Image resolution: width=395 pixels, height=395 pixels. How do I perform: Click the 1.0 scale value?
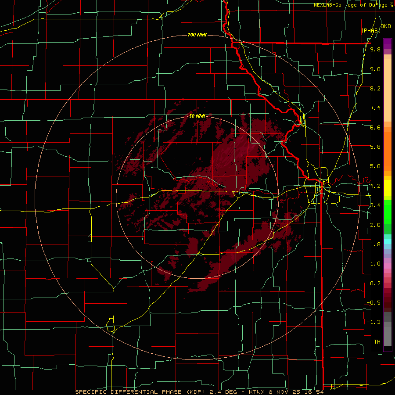pos(375,264)
